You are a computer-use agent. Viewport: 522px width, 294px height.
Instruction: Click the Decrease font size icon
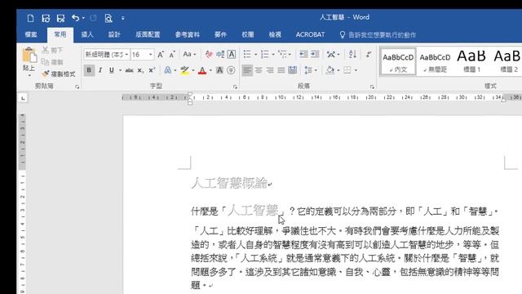tap(172, 55)
